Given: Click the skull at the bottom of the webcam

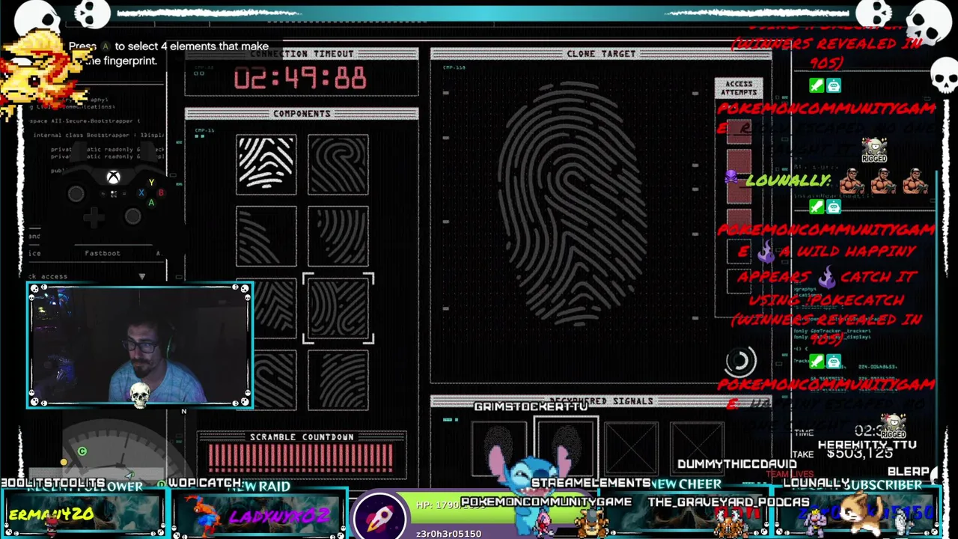Looking at the screenshot, I should [x=140, y=395].
